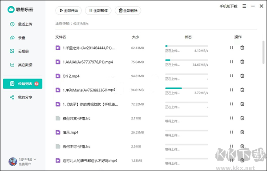Pause the 雅俗共赏-许嵩.lrc upload
Viewport: 267px width, 171px height.
(231, 118)
